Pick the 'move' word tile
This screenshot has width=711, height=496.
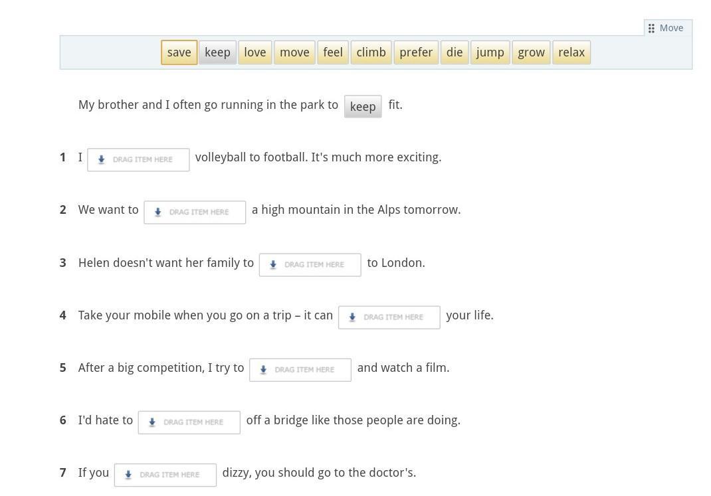click(294, 52)
